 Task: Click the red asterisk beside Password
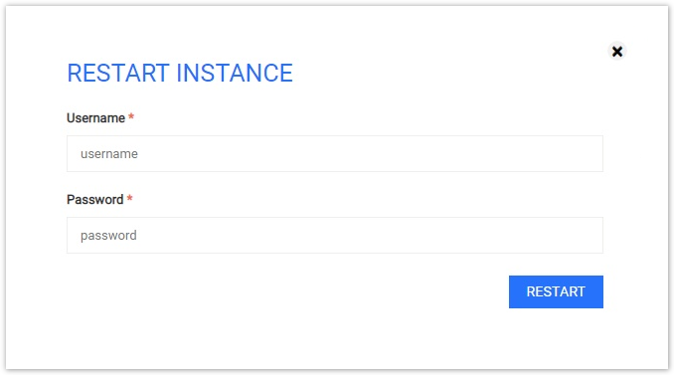[x=129, y=198]
